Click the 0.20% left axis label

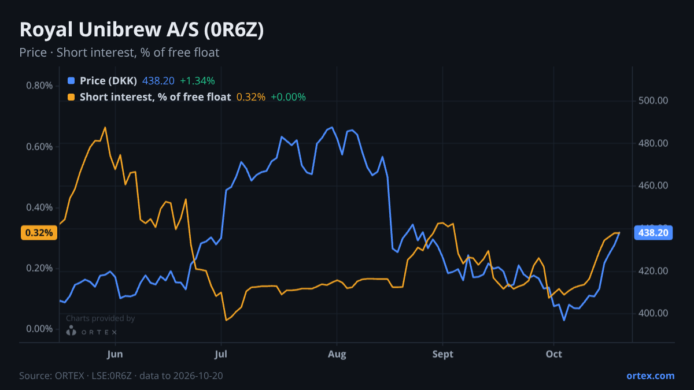point(39,269)
